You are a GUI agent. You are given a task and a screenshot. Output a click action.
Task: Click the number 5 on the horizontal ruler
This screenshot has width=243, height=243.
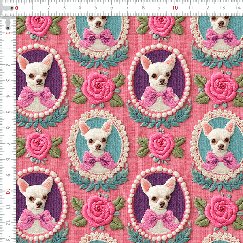tap(96, 8)
